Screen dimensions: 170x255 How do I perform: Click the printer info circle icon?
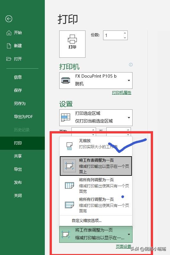(x=131, y=64)
